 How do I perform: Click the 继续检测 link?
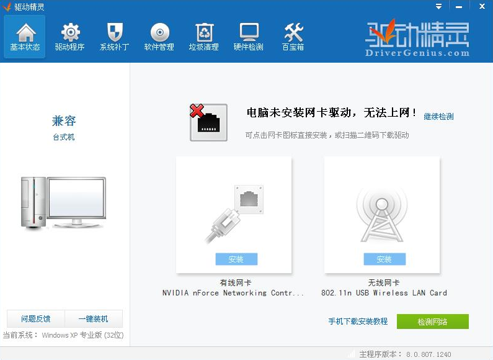[x=438, y=117]
